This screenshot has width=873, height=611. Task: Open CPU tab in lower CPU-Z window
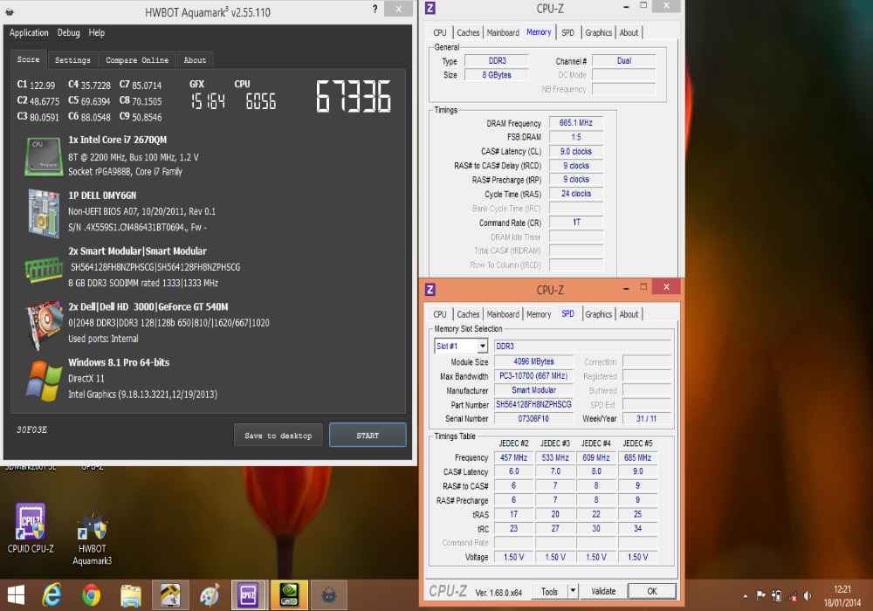[x=440, y=314]
